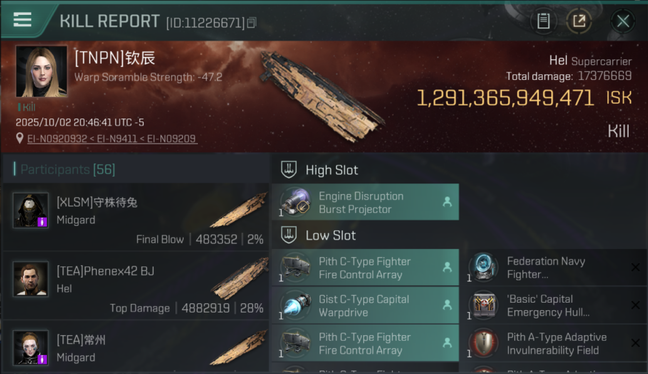The image size is (648, 374).
Task: Open EI-N0920932 location link
Action: (57, 139)
